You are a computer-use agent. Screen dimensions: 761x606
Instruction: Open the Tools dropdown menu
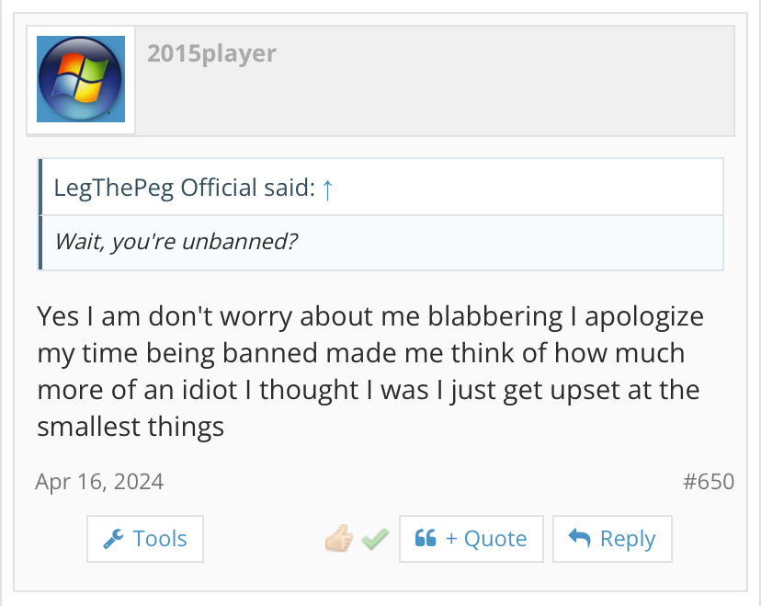(145, 539)
